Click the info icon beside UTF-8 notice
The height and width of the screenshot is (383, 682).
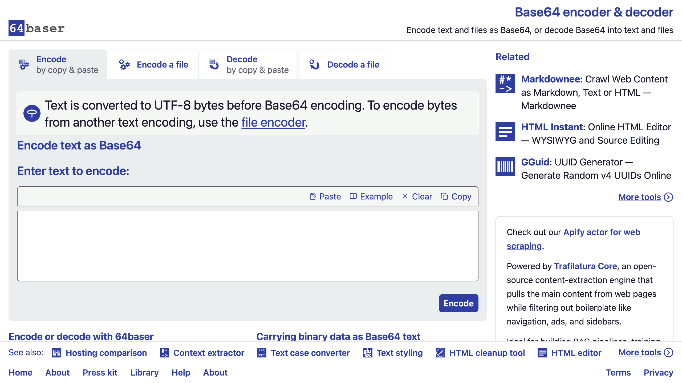coord(32,113)
